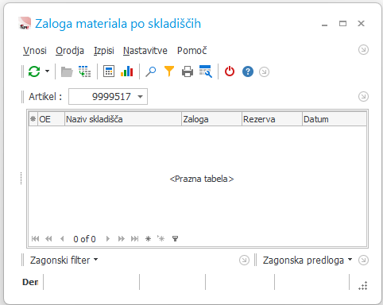
Task: Go to first record navigator button
Action: click(35, 239)
